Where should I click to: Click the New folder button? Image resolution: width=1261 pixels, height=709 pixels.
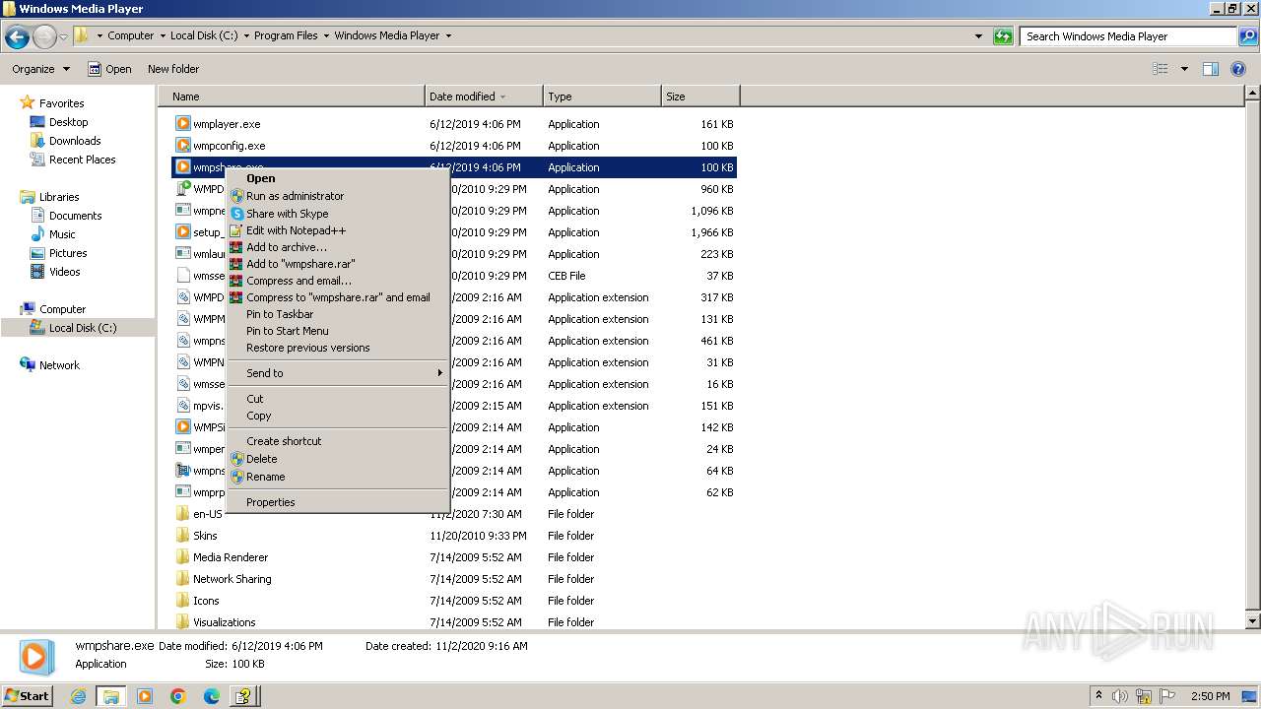coord(173,69)
